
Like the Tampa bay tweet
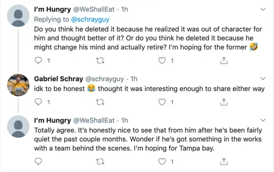point(162,162)
